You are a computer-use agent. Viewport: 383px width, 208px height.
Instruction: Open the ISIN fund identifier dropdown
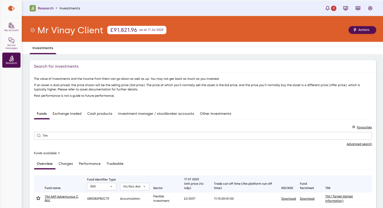[101, 187]
